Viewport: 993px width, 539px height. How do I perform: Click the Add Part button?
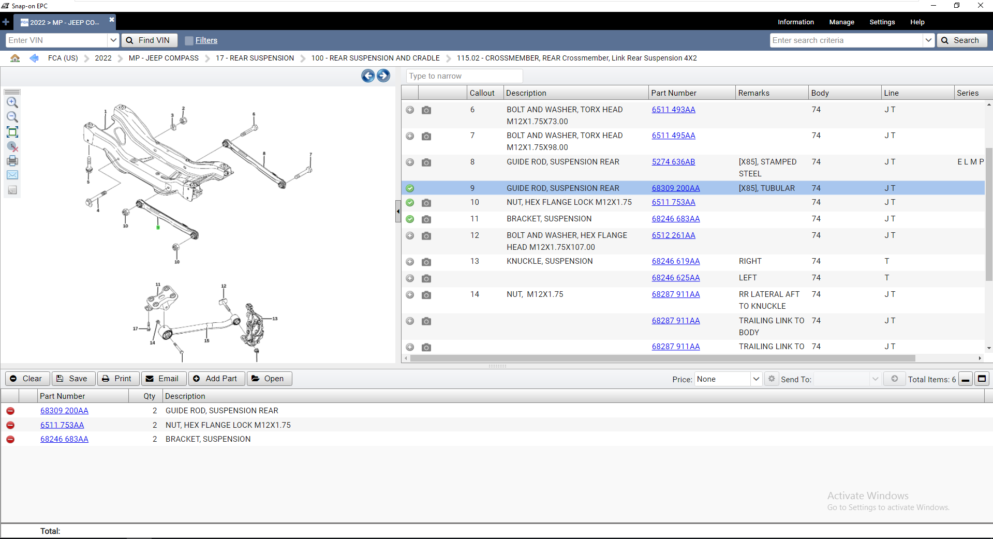[216, 379]
